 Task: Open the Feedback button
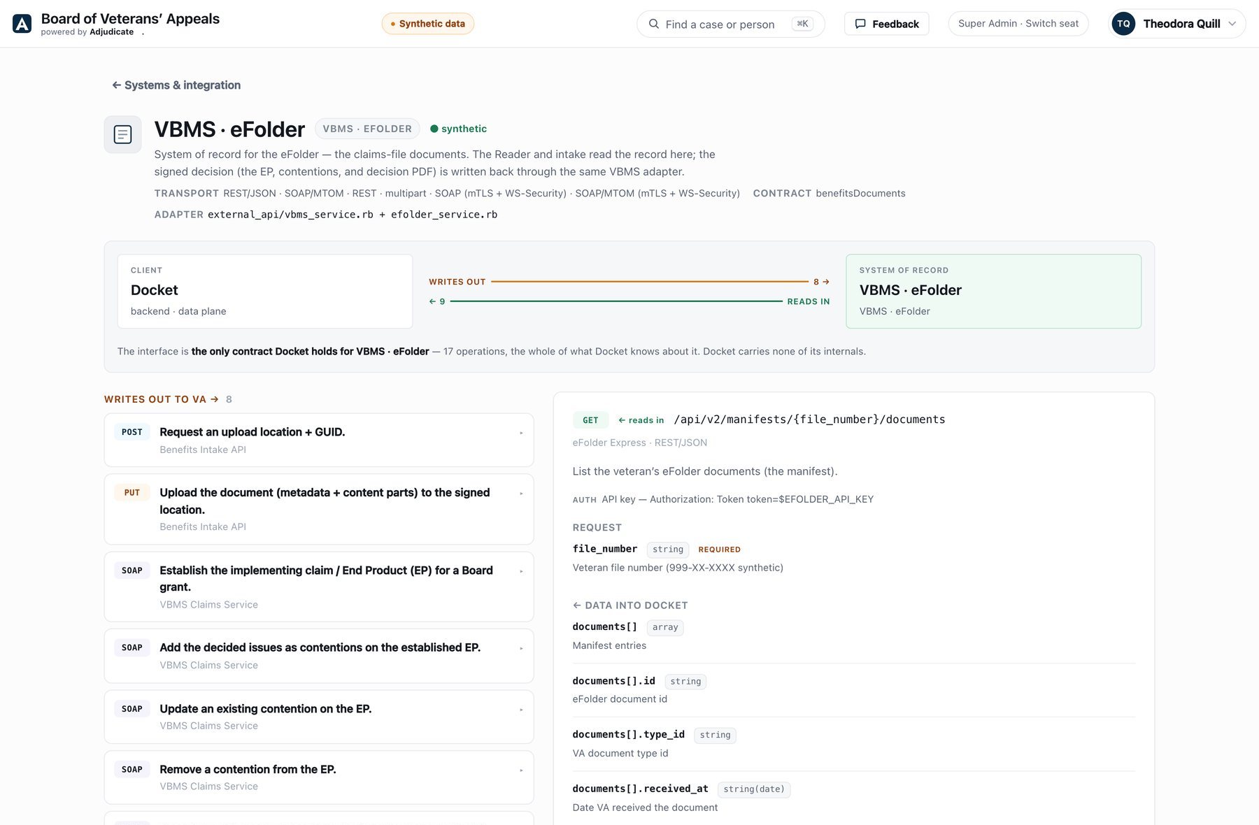pos(886,24)
